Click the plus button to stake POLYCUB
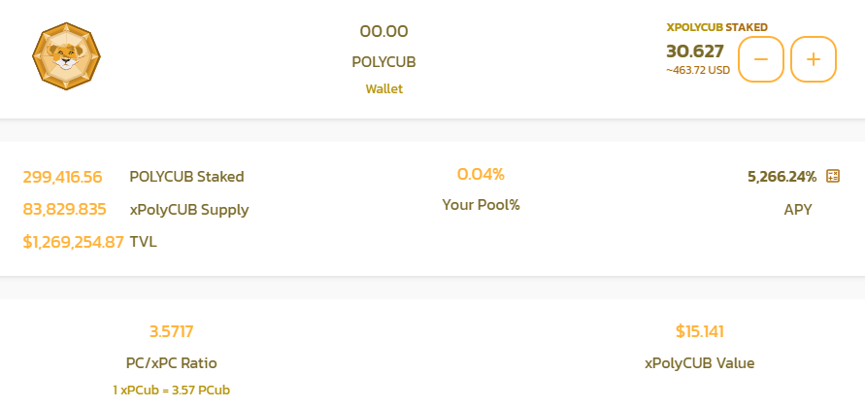 [814, 59]
